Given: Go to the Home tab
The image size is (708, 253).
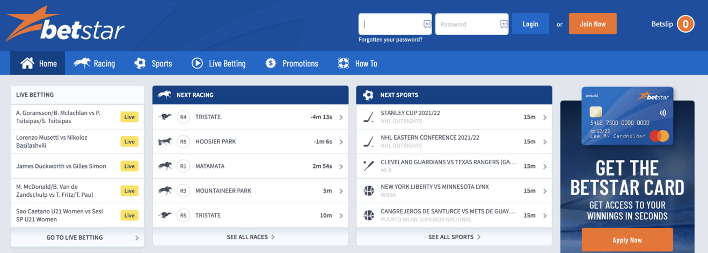Looking at the screenshot, I should click(x=38, y=63).
